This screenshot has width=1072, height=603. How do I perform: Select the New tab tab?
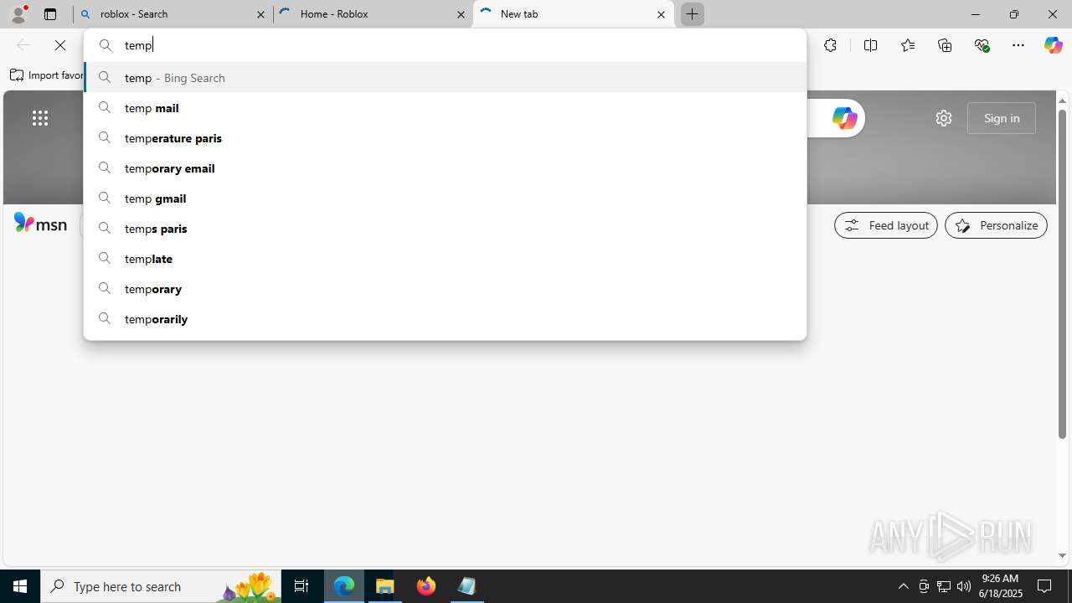[574, 14]
